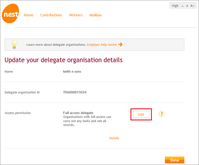Click the Done button

point(174,160)
